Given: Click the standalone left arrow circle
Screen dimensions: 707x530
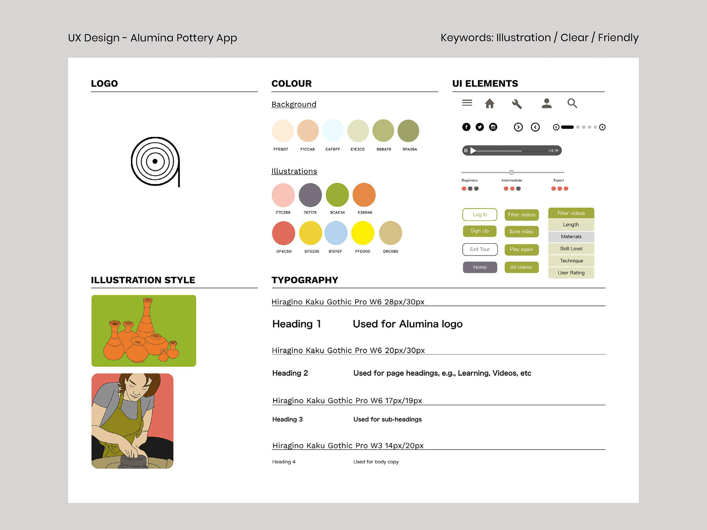Looking at the screenshot, I should coord(535,127).
